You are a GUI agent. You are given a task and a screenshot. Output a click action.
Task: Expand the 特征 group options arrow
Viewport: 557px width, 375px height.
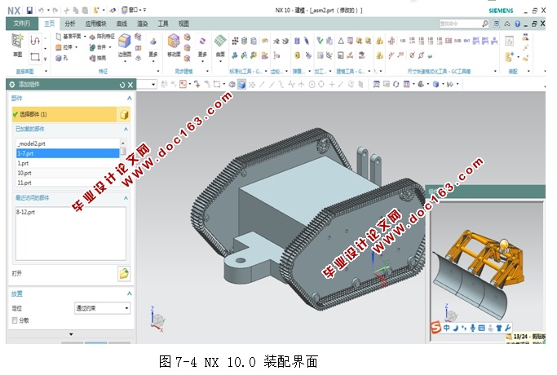(157, 72)
